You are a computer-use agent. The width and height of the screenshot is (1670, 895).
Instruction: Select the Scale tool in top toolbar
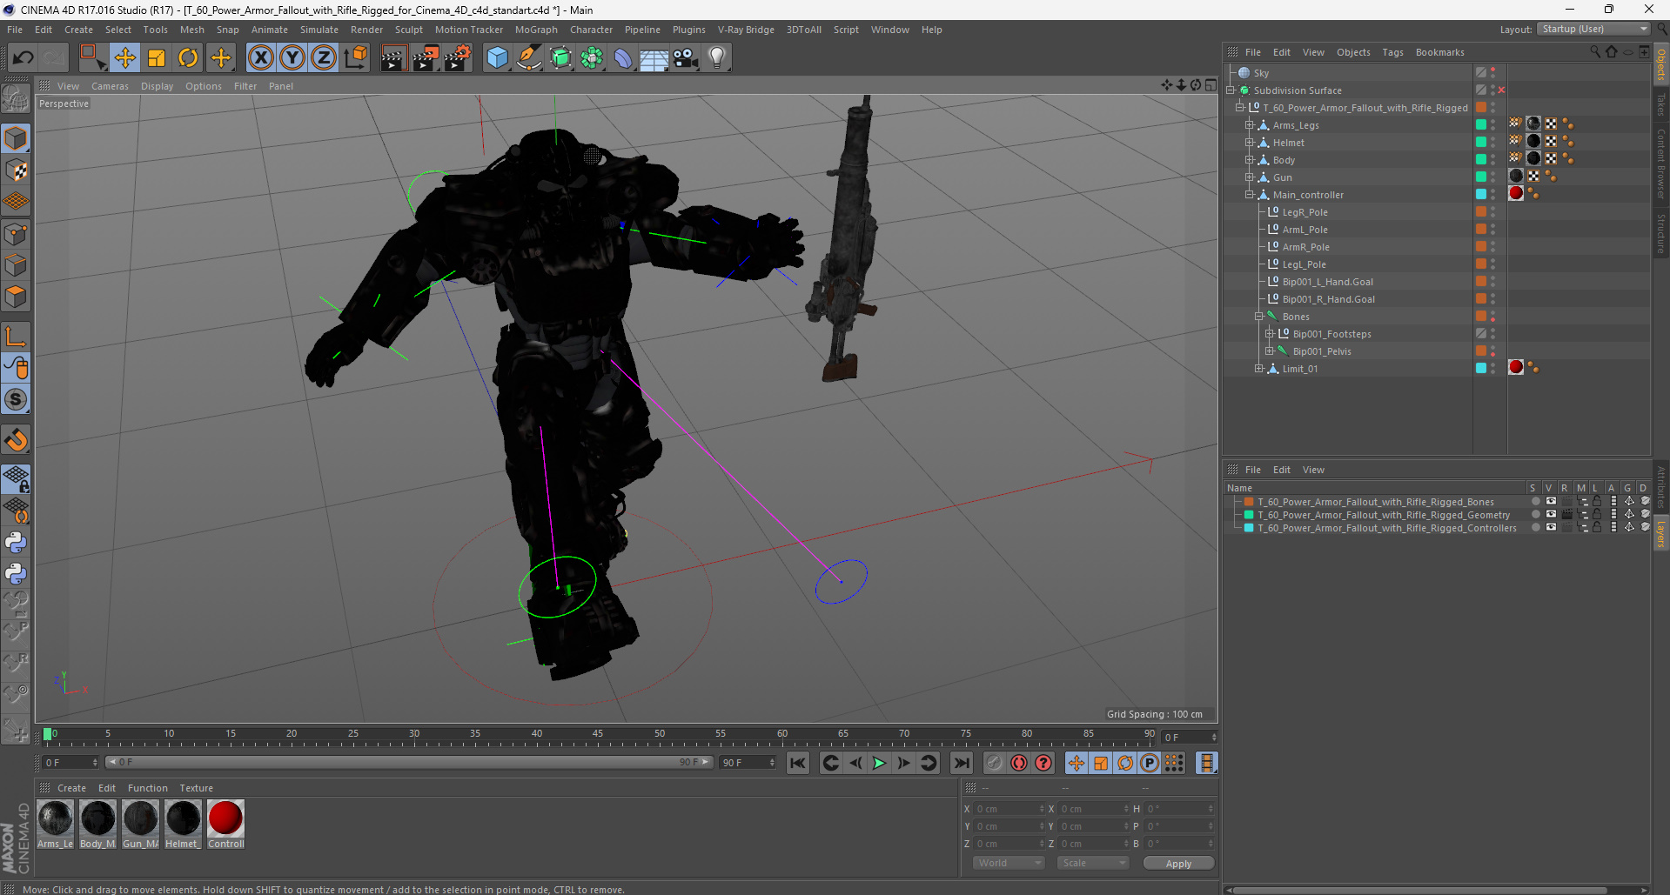tap(157, 58)
